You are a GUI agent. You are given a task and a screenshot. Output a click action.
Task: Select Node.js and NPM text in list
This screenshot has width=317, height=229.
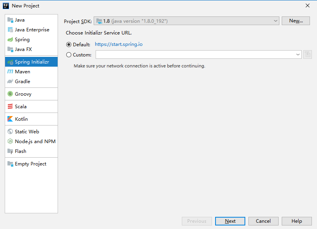(x=35, y=142)
